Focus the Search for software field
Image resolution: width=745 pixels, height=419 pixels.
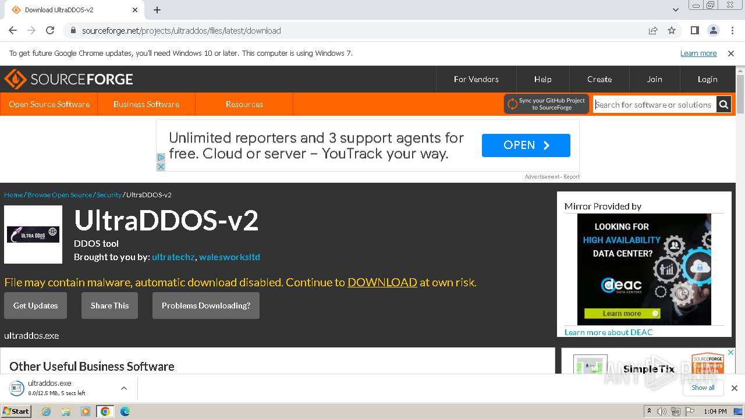654,105
